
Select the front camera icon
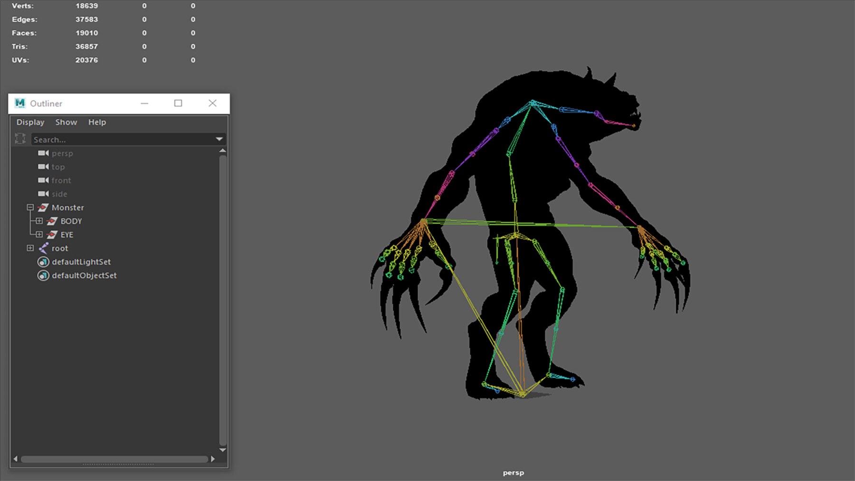[x=43, y=180]
